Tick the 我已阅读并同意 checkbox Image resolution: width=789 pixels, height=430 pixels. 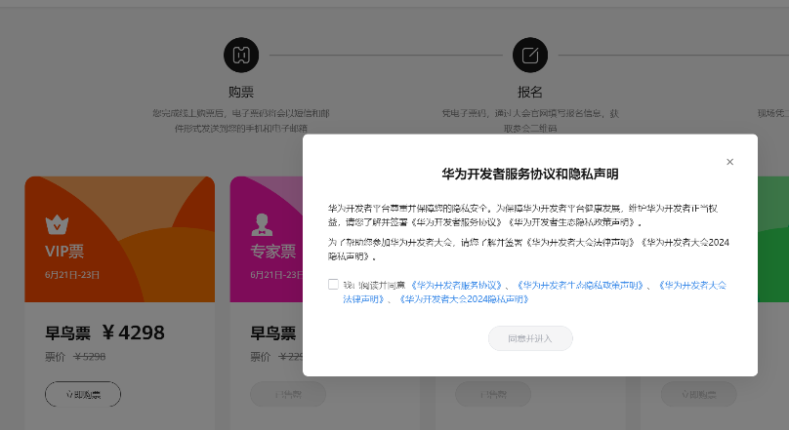[333, 285]
